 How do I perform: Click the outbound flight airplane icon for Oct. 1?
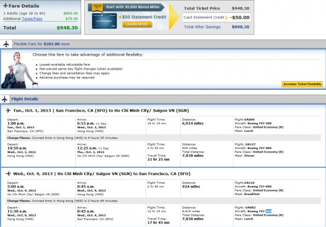point(8,111)
